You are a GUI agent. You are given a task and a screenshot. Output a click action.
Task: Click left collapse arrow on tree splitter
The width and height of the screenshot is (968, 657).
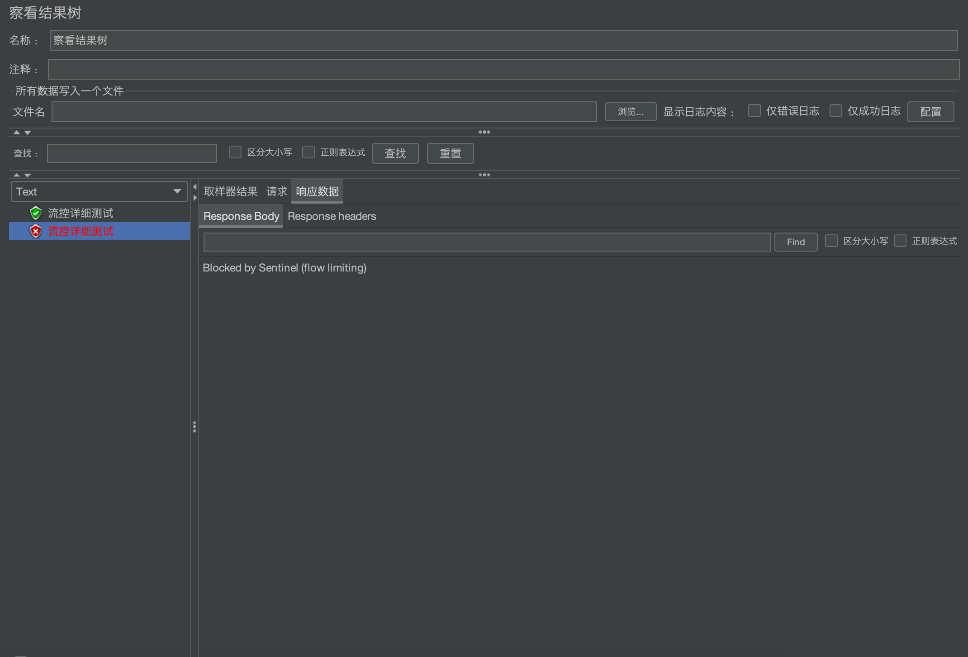click(x=195, y=187)
